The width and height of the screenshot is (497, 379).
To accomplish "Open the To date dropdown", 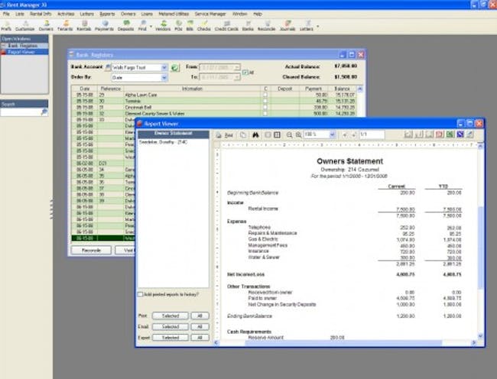I will pyautogui.click(x=237, y=78).
